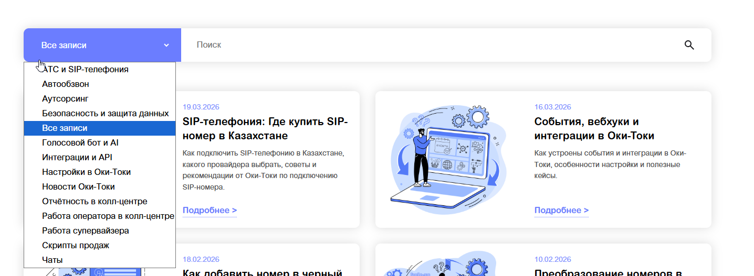Image resolution: width=754 pixels, height=276 pixels.
Task: Choose 'Отчётность в колл-центре' option
Action: tap(100, 201)
